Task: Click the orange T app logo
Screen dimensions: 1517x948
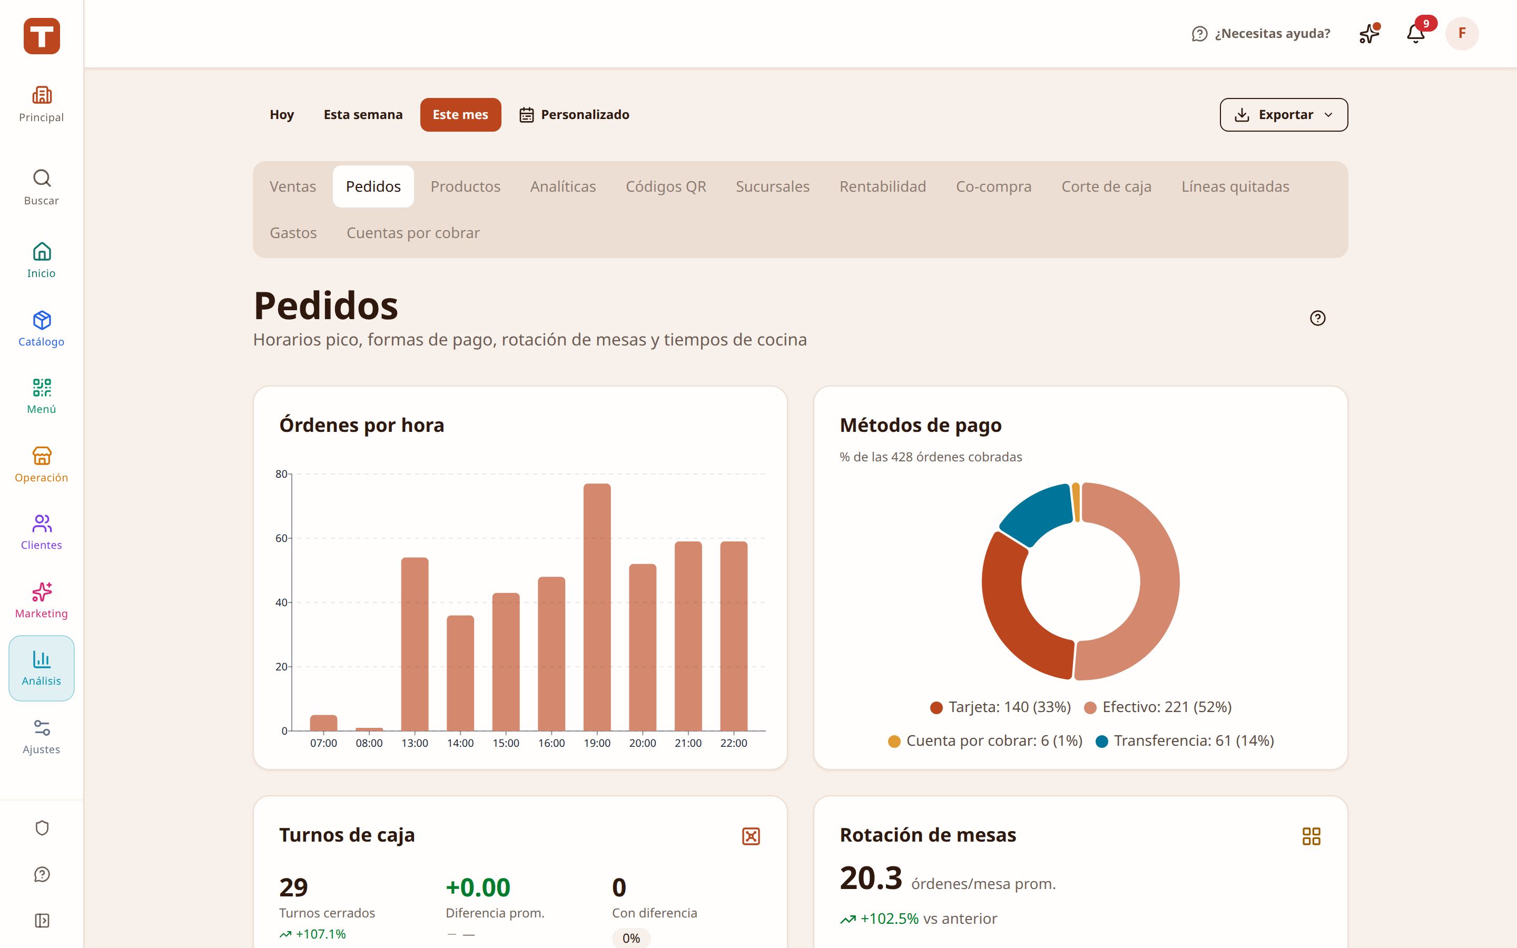Action: (42, 36)
